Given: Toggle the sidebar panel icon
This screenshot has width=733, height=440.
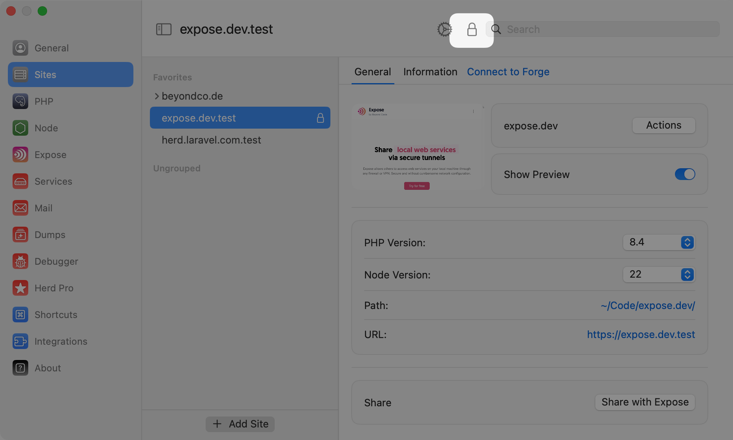Looking at the screenshot, I should [x=164, y=29].
